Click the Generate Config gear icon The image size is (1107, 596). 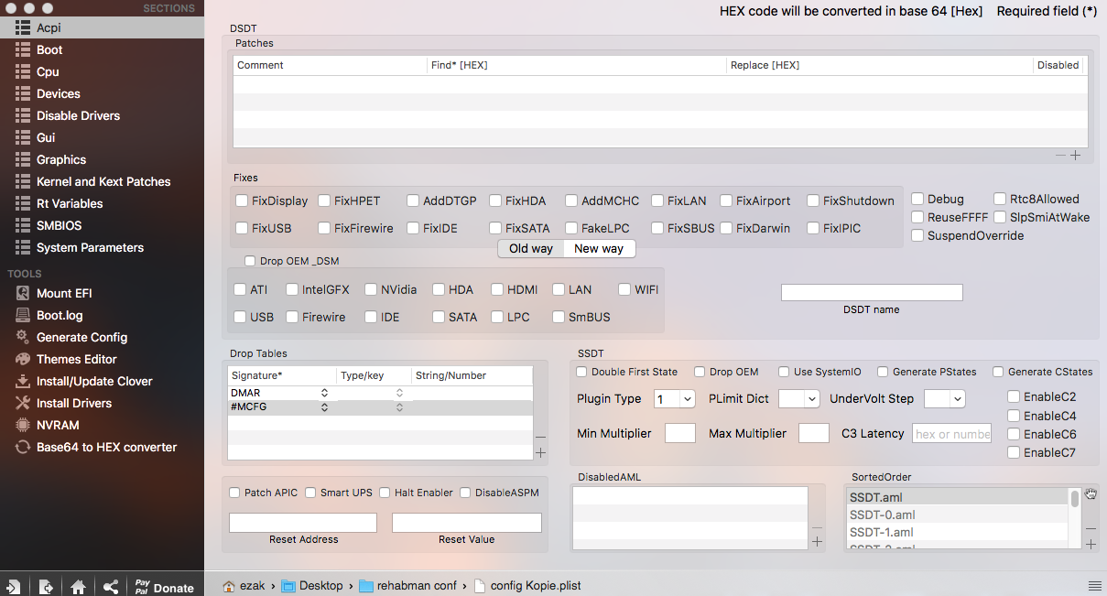[23, 337]
